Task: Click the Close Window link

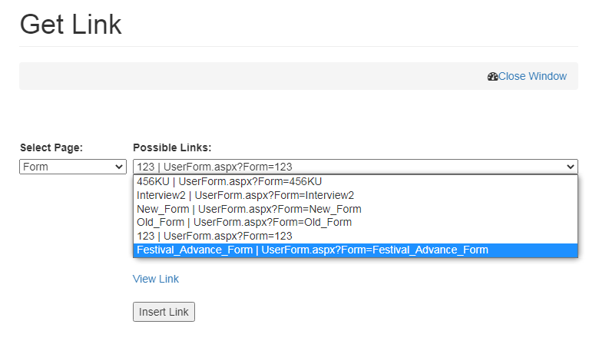Action: point(532,76)
